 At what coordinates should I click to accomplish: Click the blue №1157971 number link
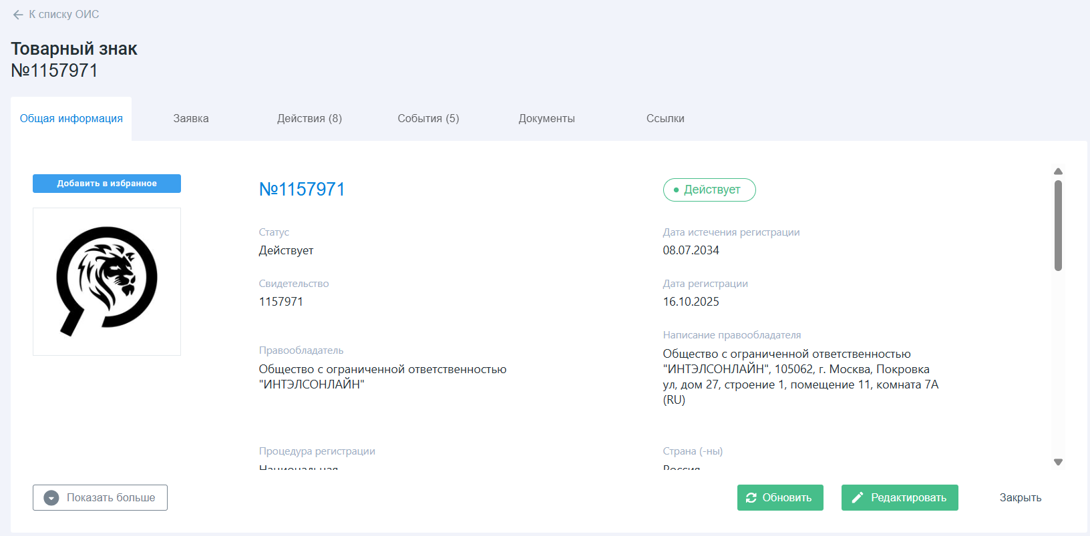coord(302,190)
